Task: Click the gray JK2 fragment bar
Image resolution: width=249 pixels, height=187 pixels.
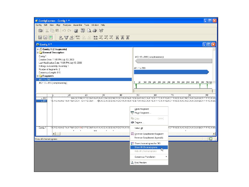Action: (x=174, y=61)
